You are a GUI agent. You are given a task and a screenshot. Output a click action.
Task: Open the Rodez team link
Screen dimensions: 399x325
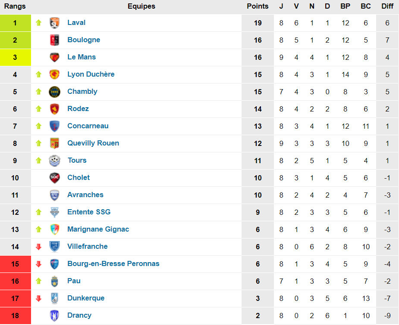coord(78,109)
